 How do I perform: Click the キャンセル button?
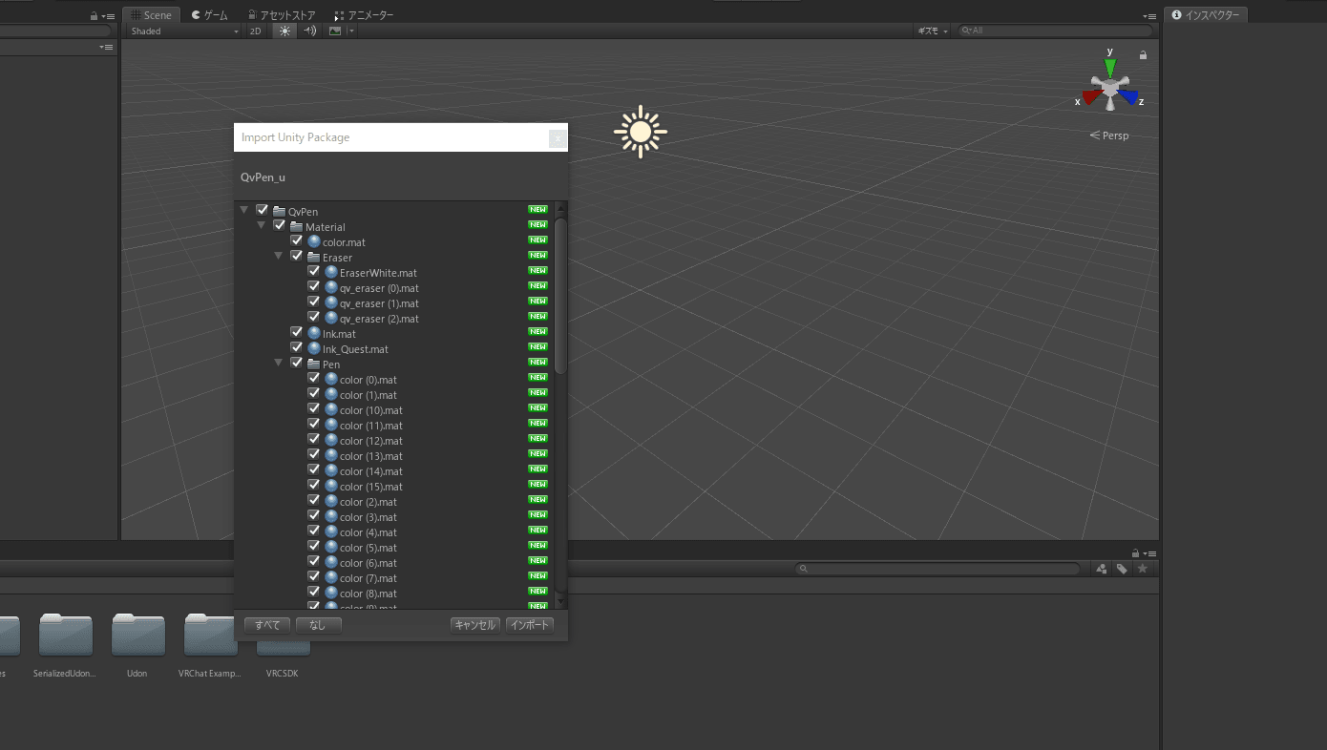click(474, 625)
